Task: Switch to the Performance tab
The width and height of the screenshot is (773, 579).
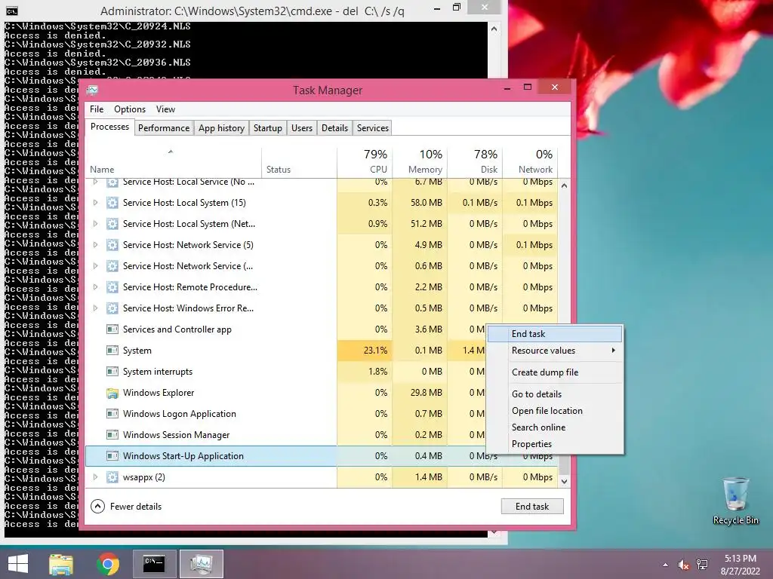Action: (164, 128)
